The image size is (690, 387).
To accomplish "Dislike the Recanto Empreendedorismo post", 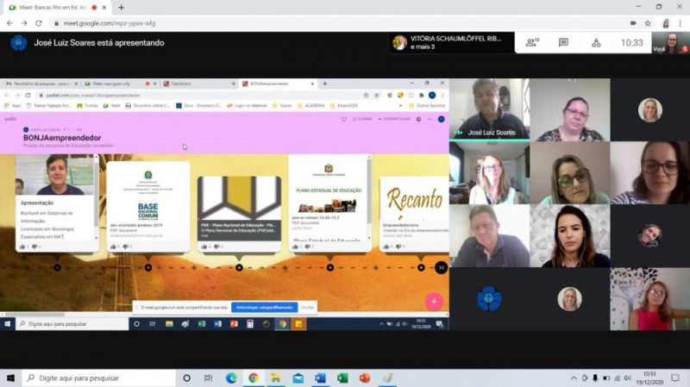I will (398, 247).
